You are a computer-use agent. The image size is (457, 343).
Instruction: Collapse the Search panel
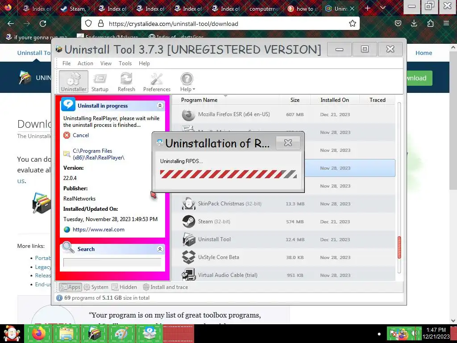[x=160, y=249]
